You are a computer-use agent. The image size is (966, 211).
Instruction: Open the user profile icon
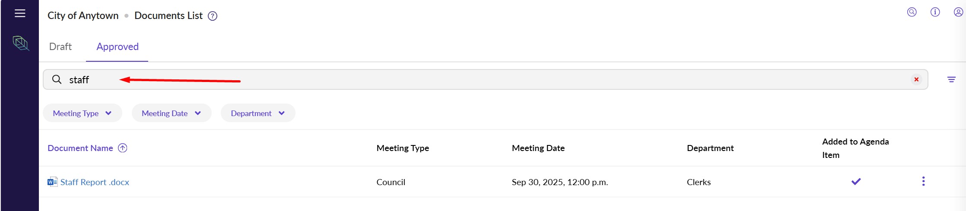coord(958,12)
